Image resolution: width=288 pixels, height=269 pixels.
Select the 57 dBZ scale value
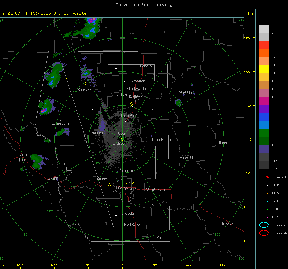pyautogui.click(x=273, y=57)
